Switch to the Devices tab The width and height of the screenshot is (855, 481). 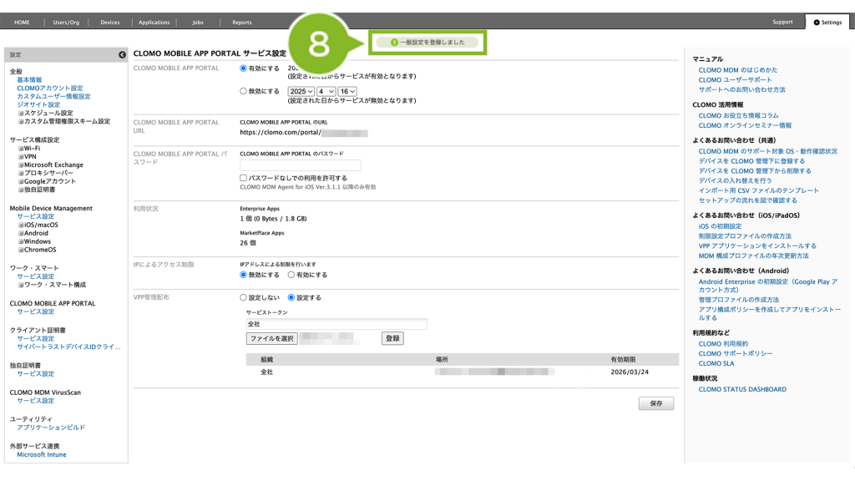click(109, 23)
